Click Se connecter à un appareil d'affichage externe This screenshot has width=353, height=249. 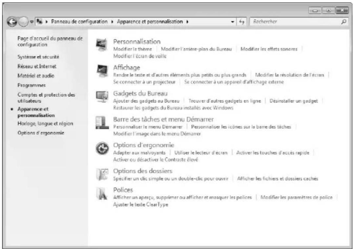point(234,82)
